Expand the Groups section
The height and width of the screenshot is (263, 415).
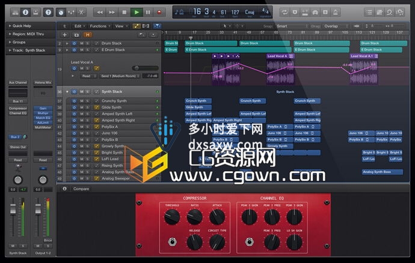click(x=10, y=42)
